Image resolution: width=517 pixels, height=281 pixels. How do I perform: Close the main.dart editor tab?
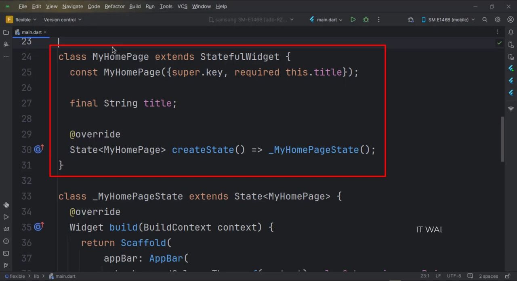pyautogui.click(x=45, y=32)
